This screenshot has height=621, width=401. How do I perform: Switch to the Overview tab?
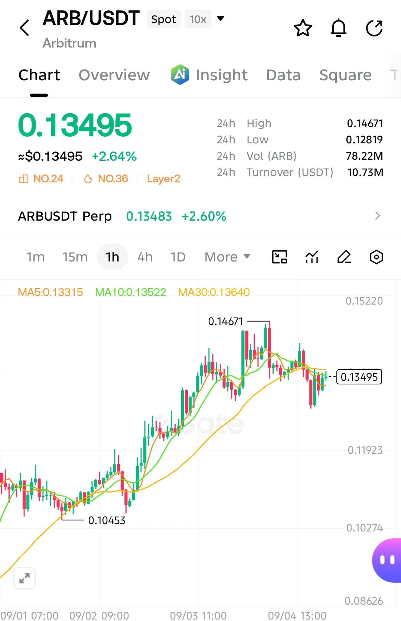[114, 75]
